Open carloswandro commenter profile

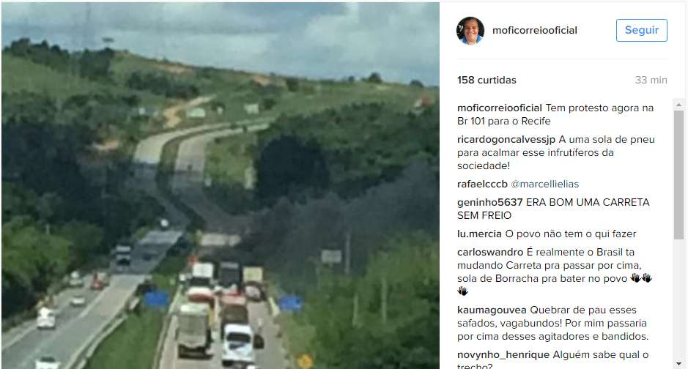click(x=490, y=253)
